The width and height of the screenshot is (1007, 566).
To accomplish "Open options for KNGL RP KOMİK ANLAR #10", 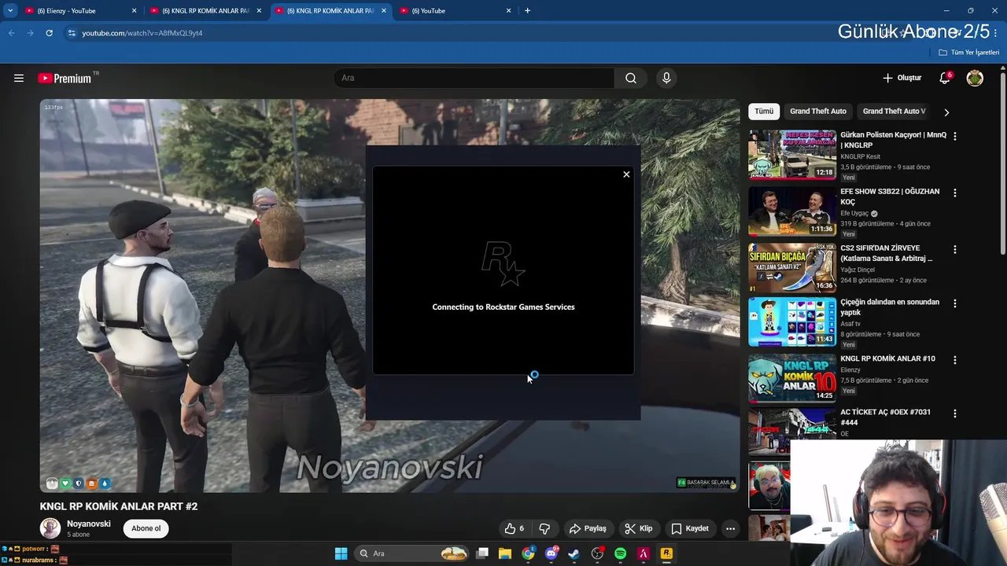I will [955, 360].
